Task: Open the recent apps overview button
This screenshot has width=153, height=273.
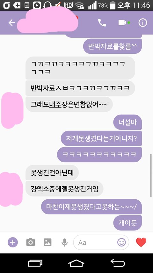Action: pyautogui.click(x=35, y=263)
